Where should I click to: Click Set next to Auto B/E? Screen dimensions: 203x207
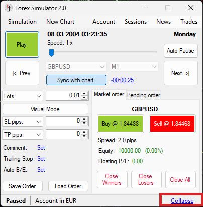coord(41,170)
